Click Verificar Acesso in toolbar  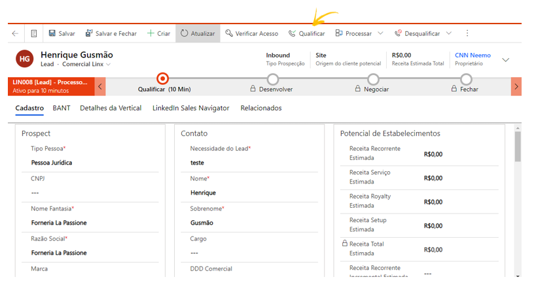point(251,33)
